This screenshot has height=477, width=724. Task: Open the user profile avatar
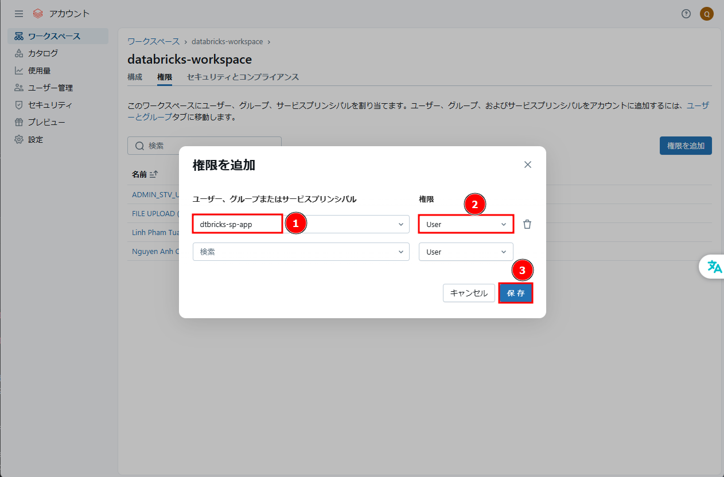[707, 14]
